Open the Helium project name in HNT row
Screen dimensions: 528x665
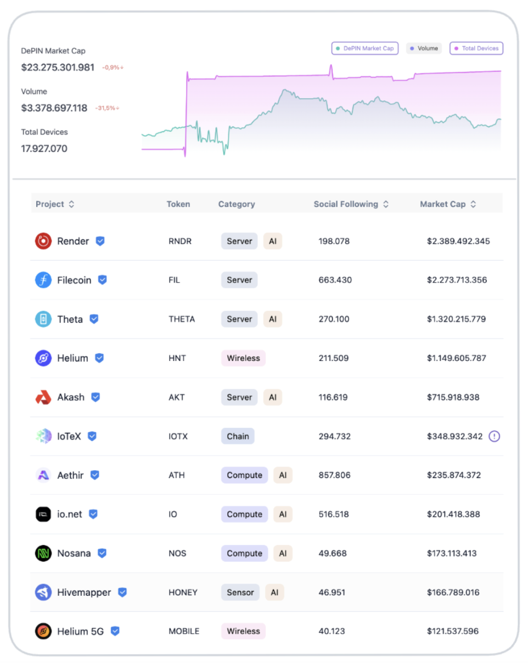pos(72,358)
